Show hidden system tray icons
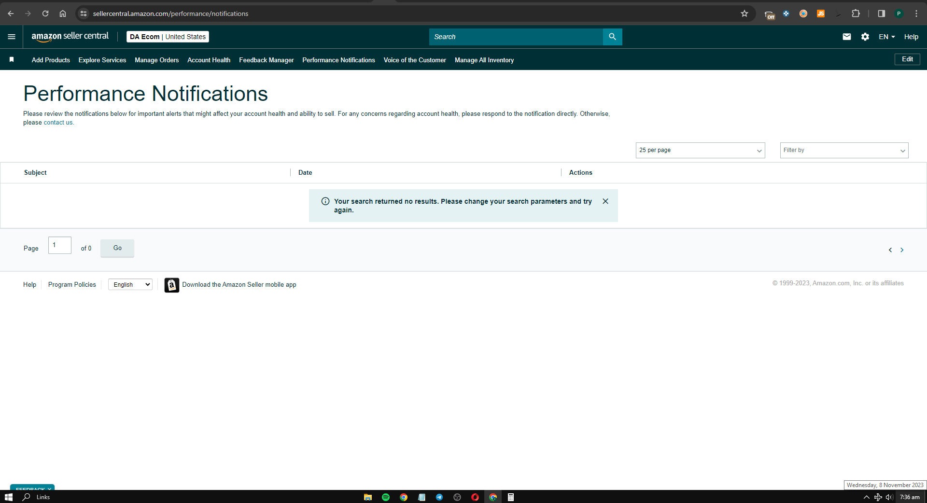927x503 pixels. point(866,497)
